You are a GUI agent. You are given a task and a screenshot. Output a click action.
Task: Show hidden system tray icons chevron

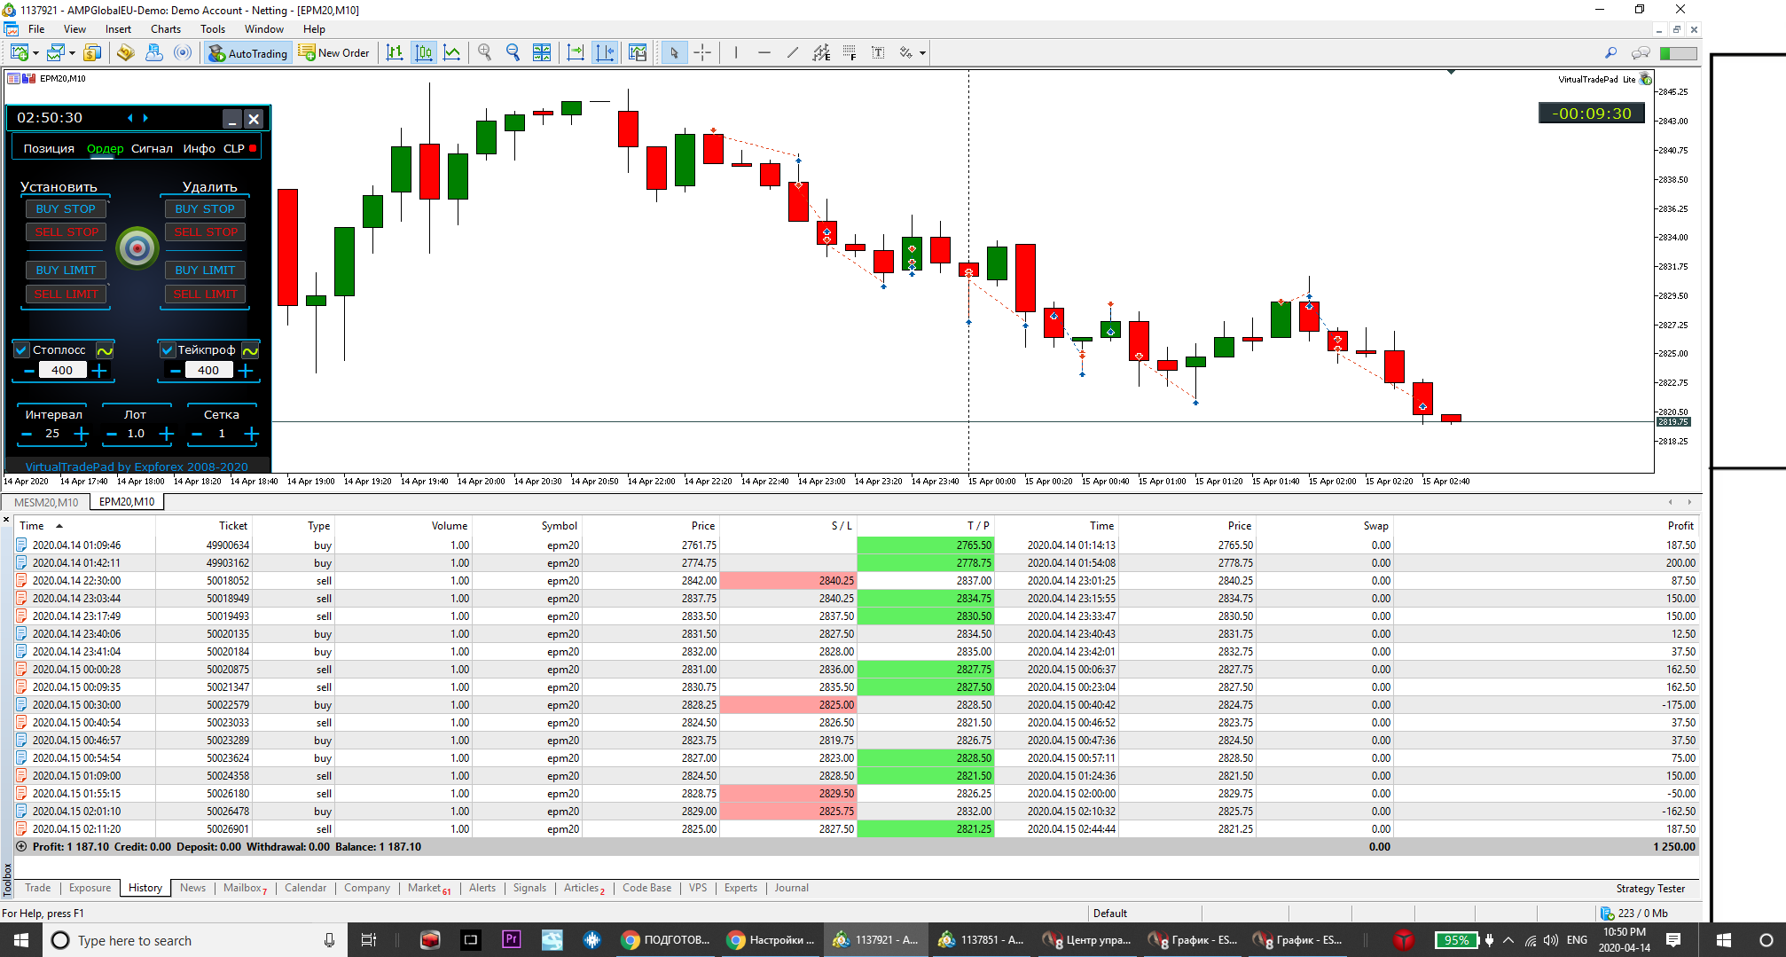[1508, 940]
